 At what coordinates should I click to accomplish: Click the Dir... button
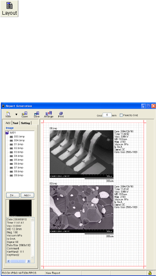pos(13,195)
